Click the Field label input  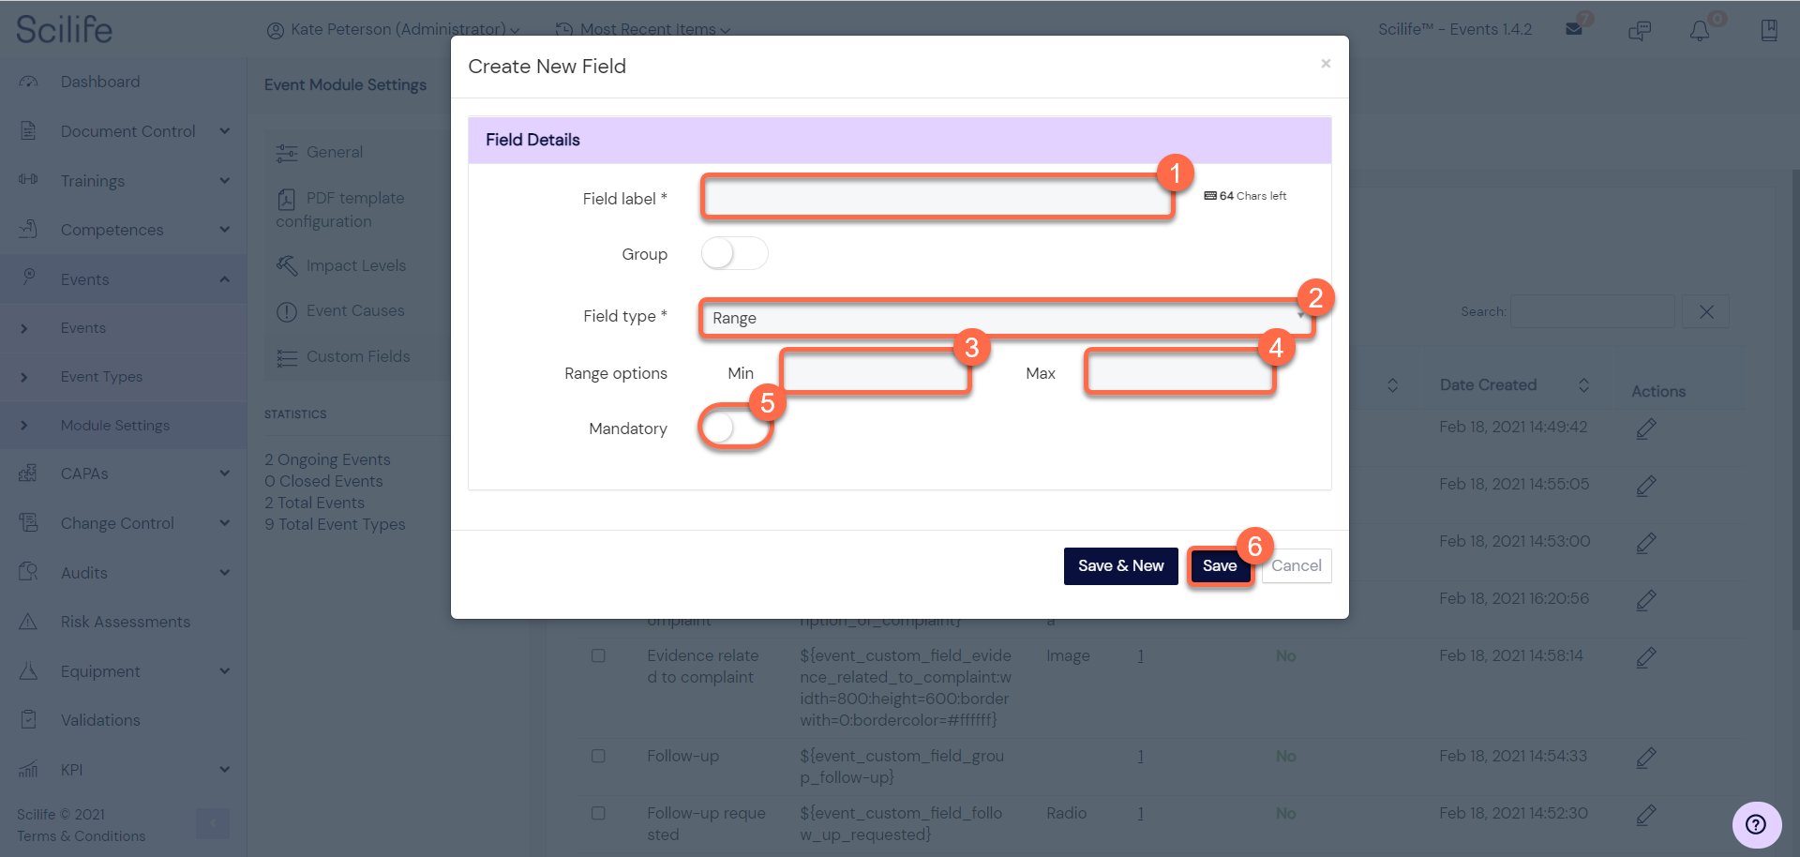pyautogui.click(x=937, y=197)
